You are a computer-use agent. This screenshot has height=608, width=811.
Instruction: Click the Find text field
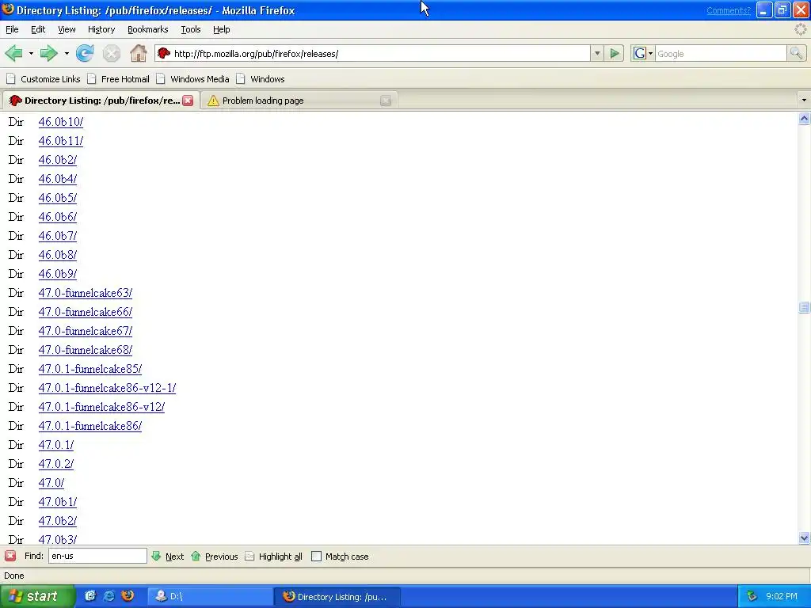[x=97, y=556]
